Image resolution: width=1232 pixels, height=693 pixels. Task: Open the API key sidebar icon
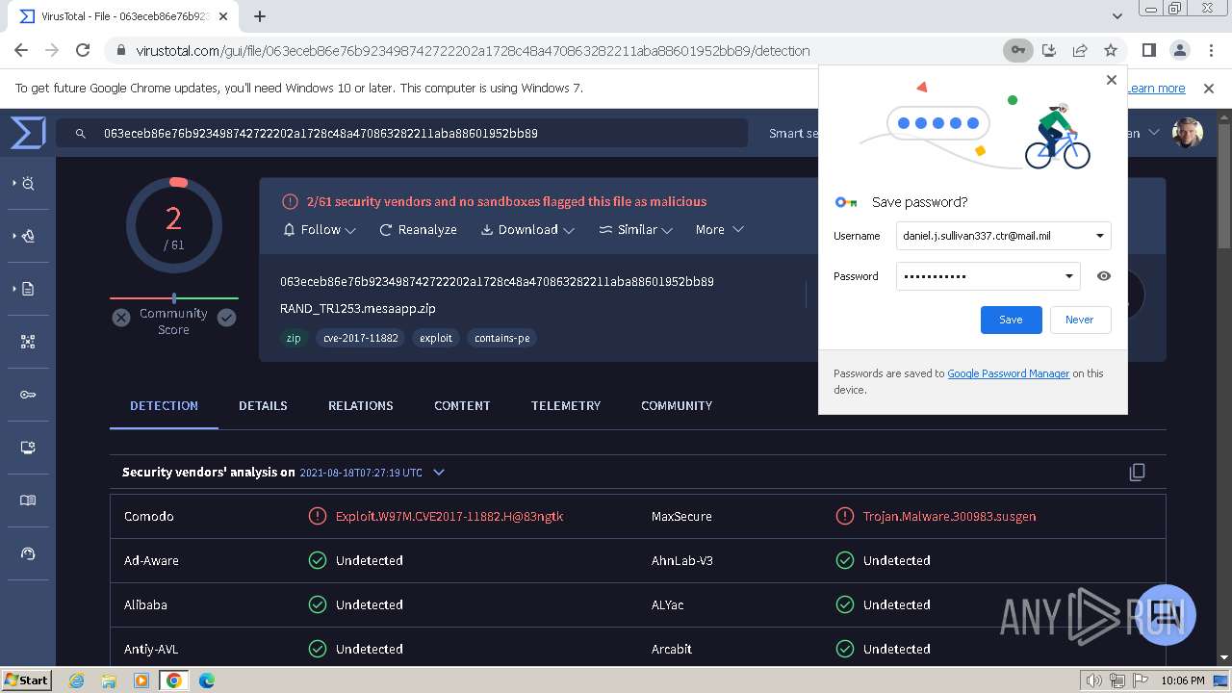pos(28,395)
